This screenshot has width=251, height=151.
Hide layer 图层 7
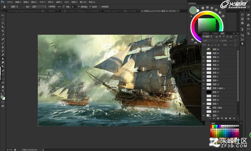click(x=203, y=104)
